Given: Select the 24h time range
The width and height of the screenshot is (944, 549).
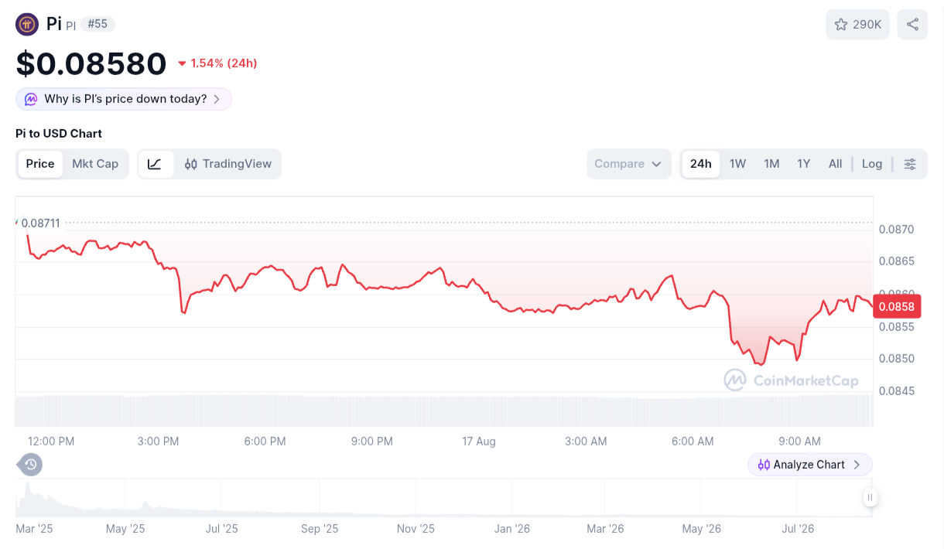Looking at the screenshot, I should tap(701, 164).
